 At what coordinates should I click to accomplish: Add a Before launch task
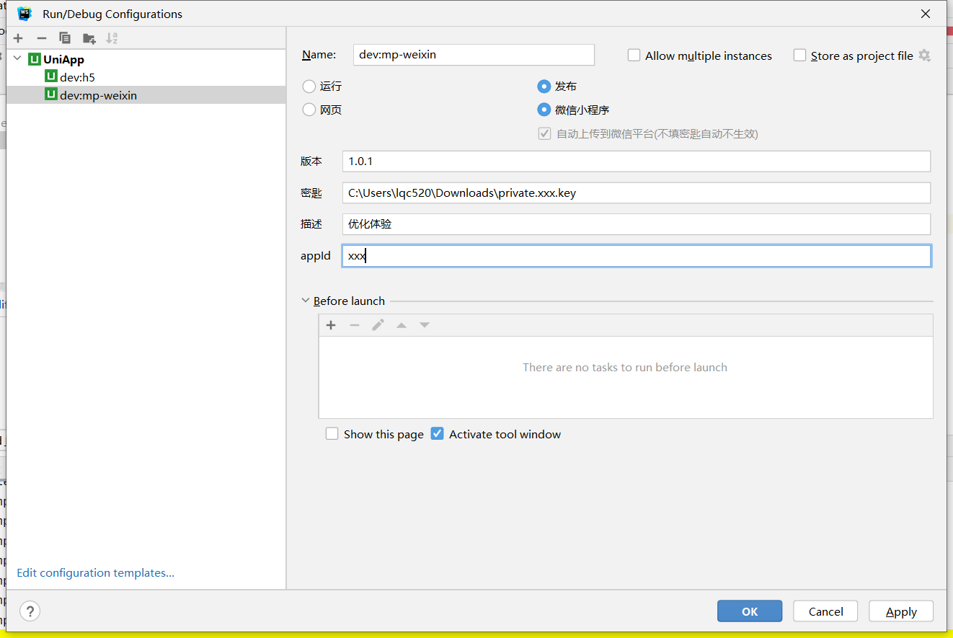pyautogui.click(x=331, y=325)
